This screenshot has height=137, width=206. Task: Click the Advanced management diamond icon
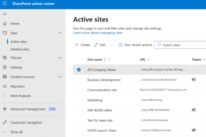(x=5, y=109)
